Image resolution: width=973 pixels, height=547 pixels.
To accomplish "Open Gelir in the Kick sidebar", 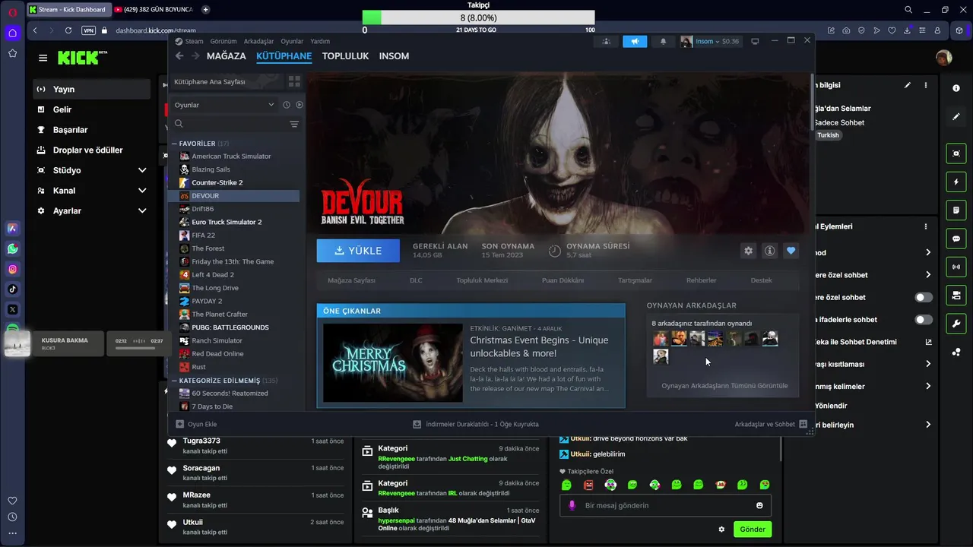I will (x=62, y=109).
